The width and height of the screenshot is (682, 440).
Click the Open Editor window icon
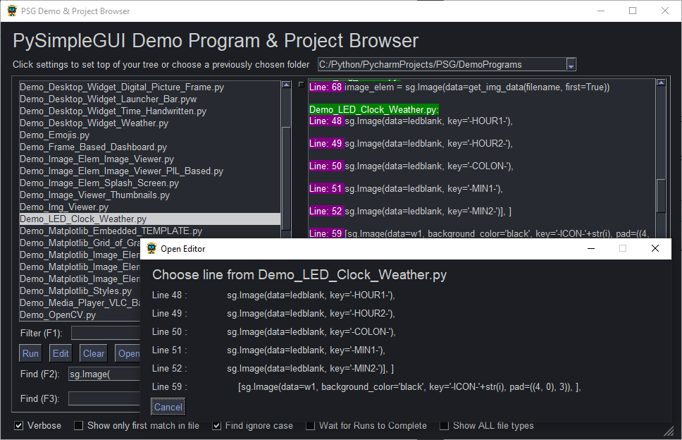click(151, 248)
